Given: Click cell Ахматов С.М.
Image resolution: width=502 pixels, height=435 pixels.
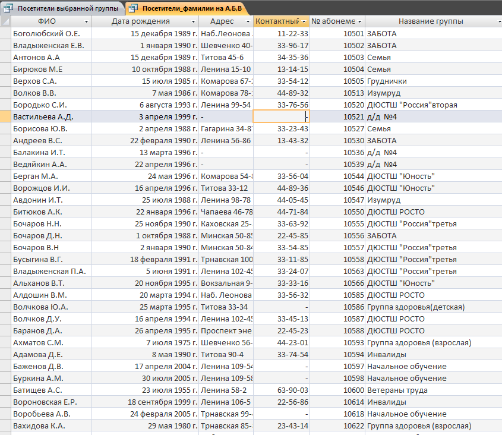Looking at the screenshot, I should pos(51,342).
